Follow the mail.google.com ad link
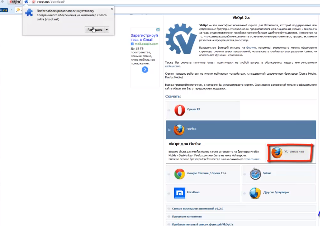This screenshot has width=320, height=227. (x=146, y=44)
